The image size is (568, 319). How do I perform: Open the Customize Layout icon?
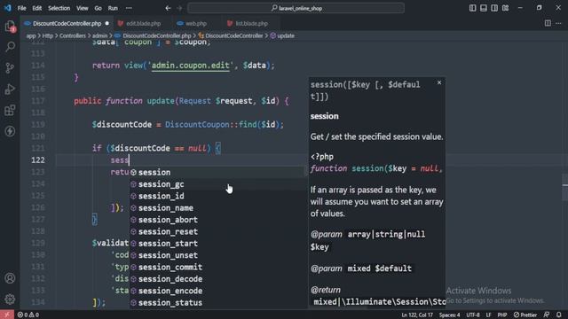coord(506,8)
